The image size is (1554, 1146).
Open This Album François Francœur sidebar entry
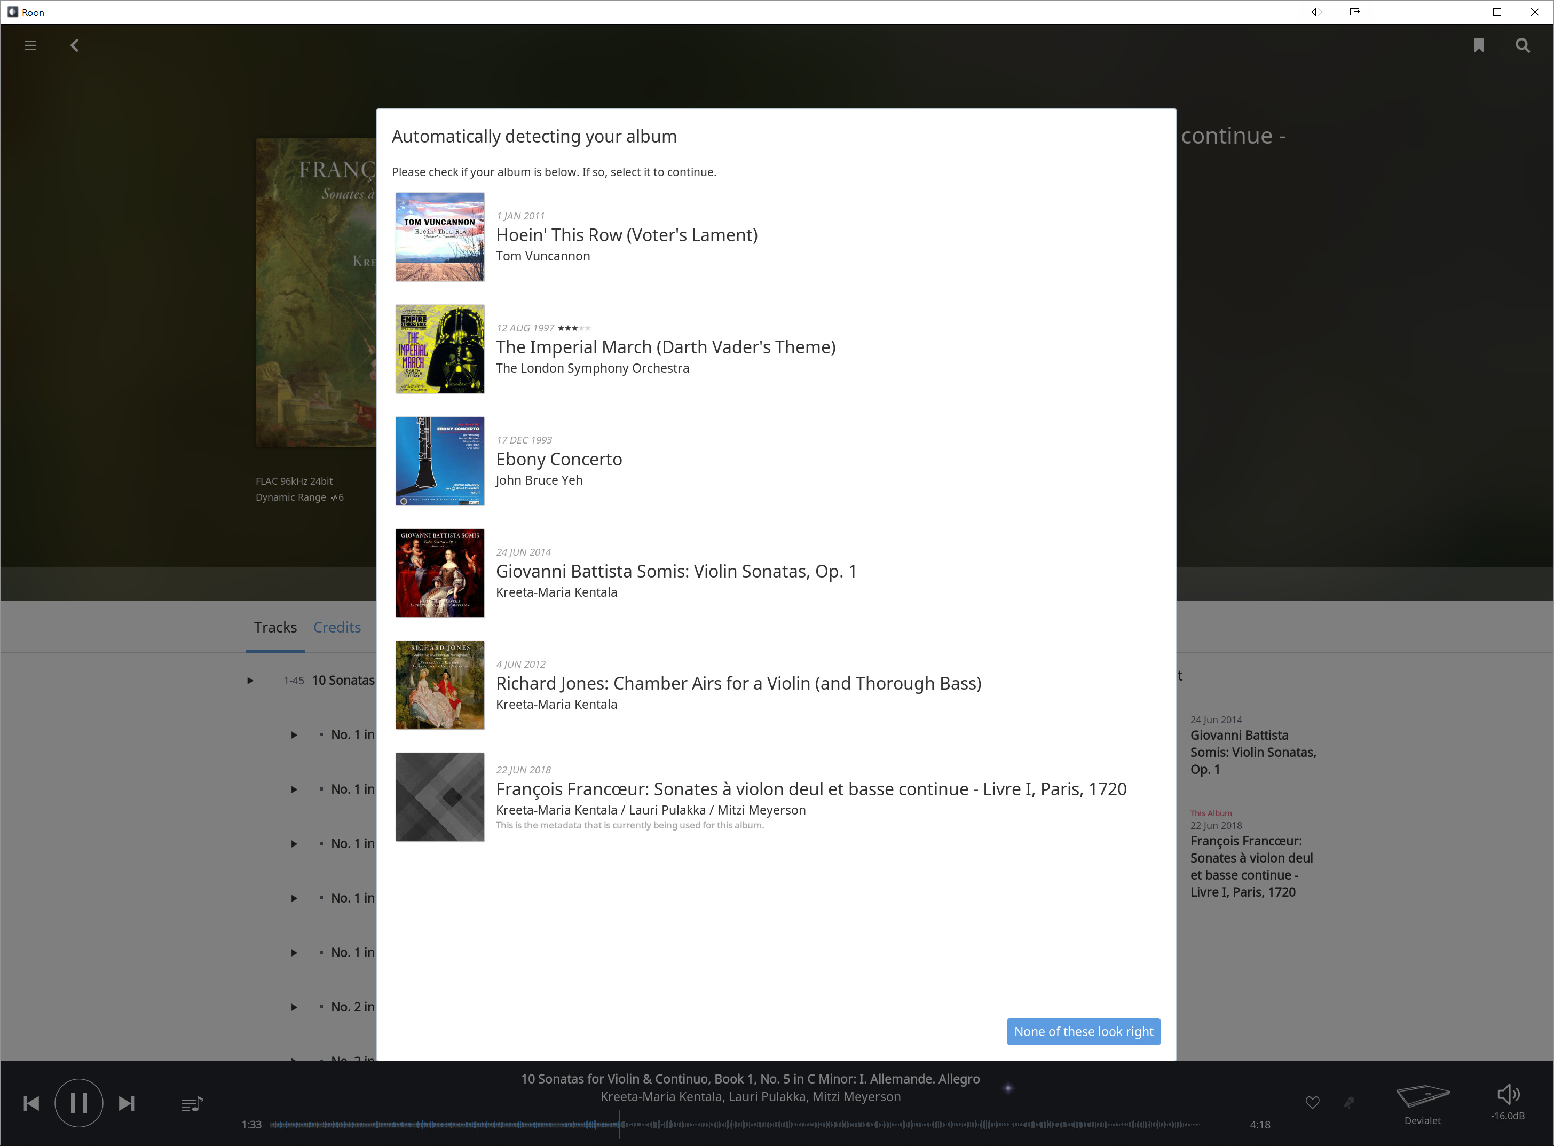[1251, 854]
